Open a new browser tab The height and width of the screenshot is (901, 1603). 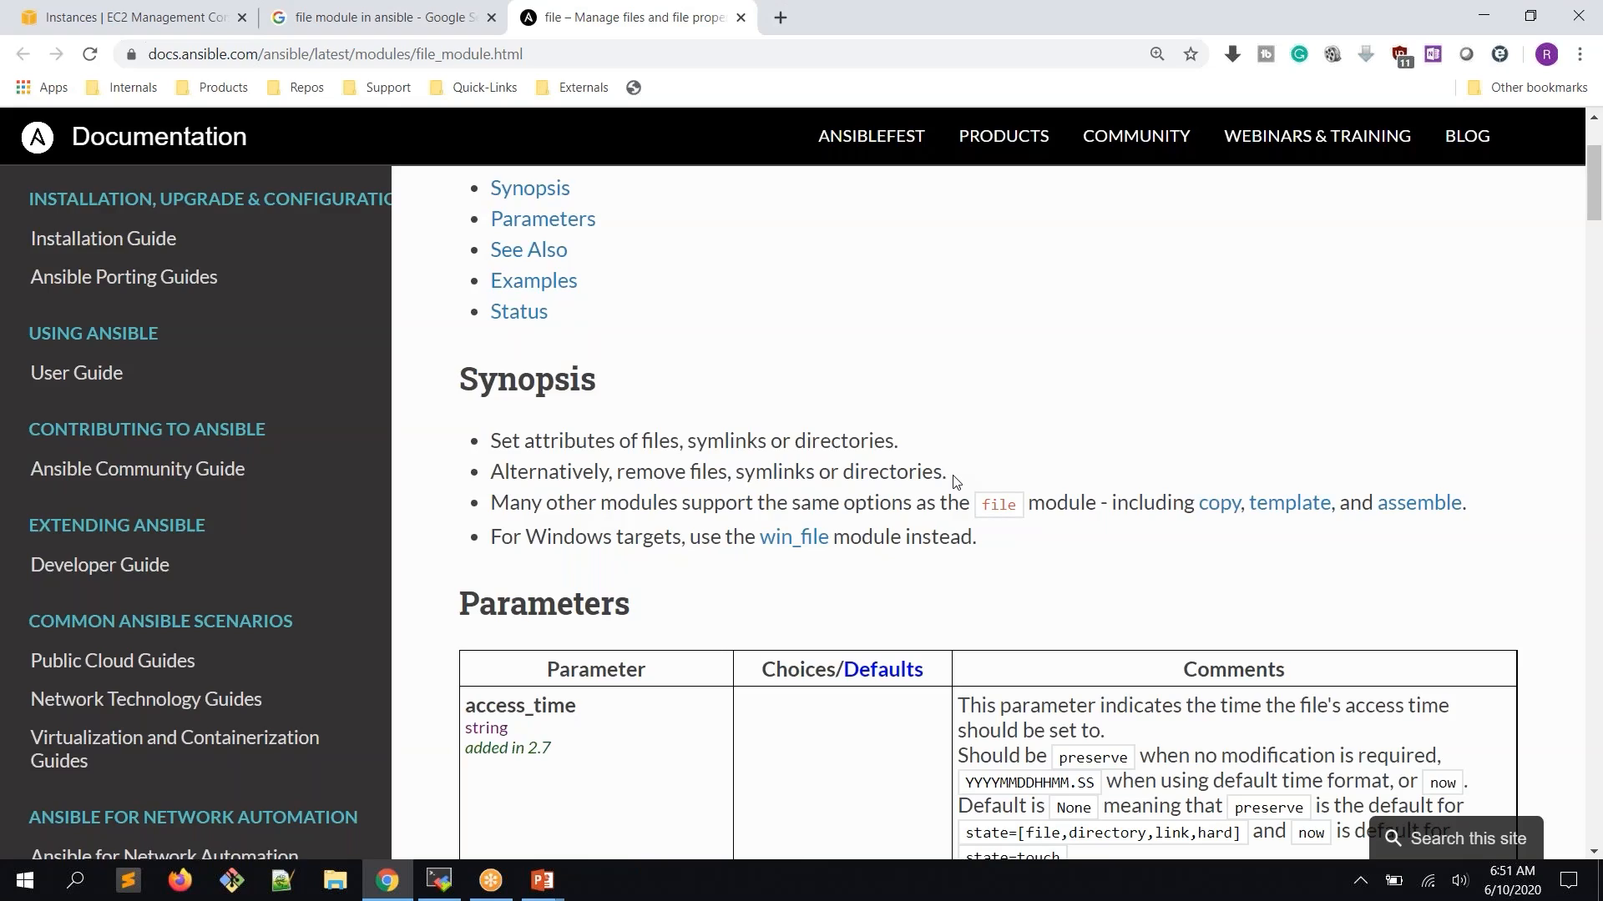coord(781,18)
